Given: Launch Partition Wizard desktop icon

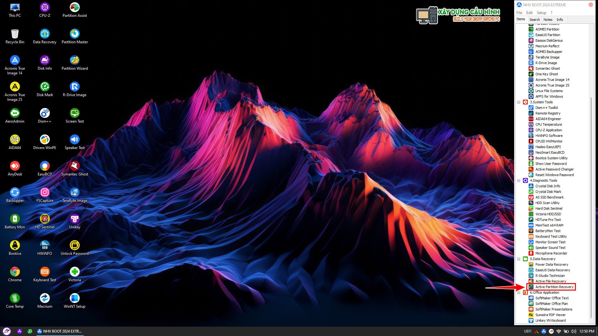Looking at the screenshot, I should [74, 63].
